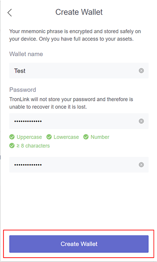Click the green checkmark icon beside Uppercase
The image size is (157, 262).
(x=12, y=137)
